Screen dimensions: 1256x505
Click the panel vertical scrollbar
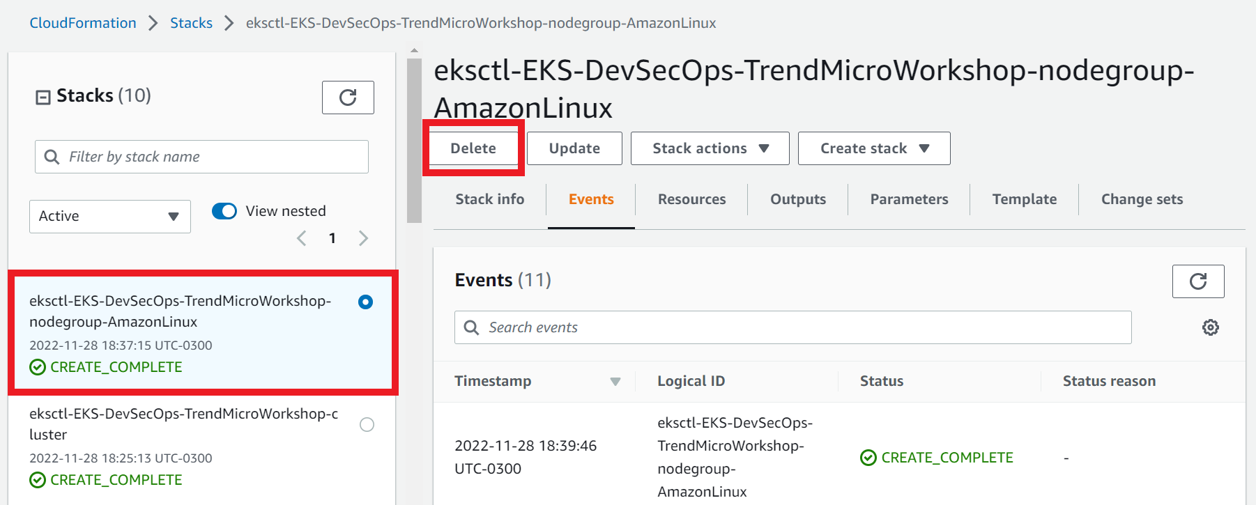pos(414,141)
